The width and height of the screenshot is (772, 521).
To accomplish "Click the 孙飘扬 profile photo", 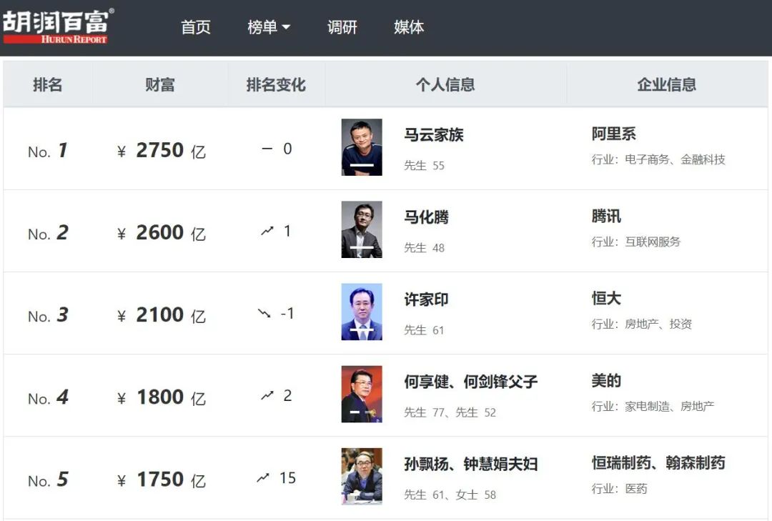I will pos(362,476).
